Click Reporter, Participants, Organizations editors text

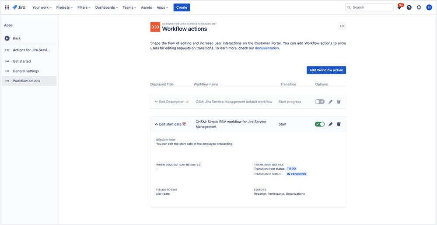(x=279, y=194)
